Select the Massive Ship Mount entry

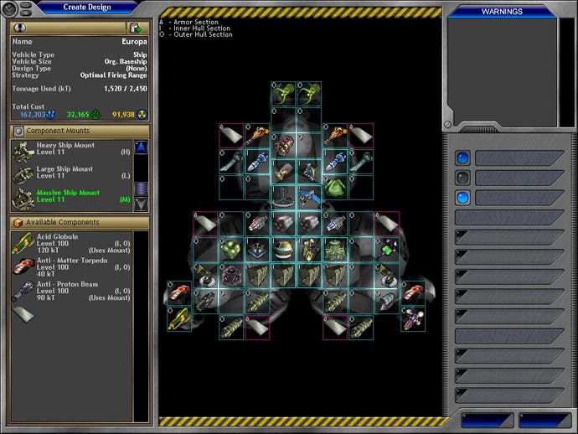point(67,196)
